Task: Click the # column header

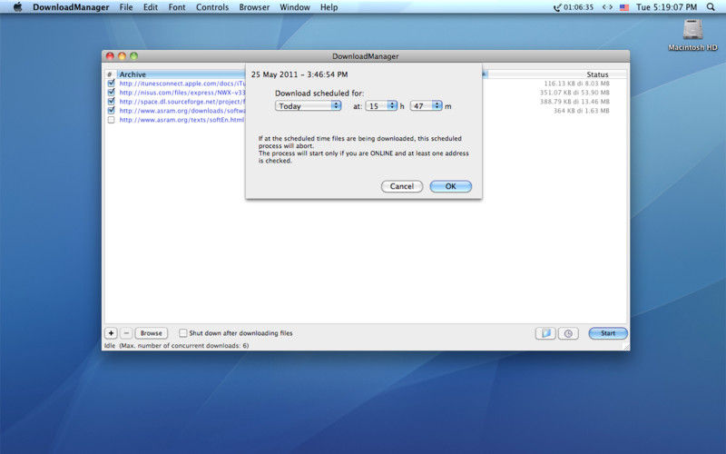Action: (x=110, y=74)
